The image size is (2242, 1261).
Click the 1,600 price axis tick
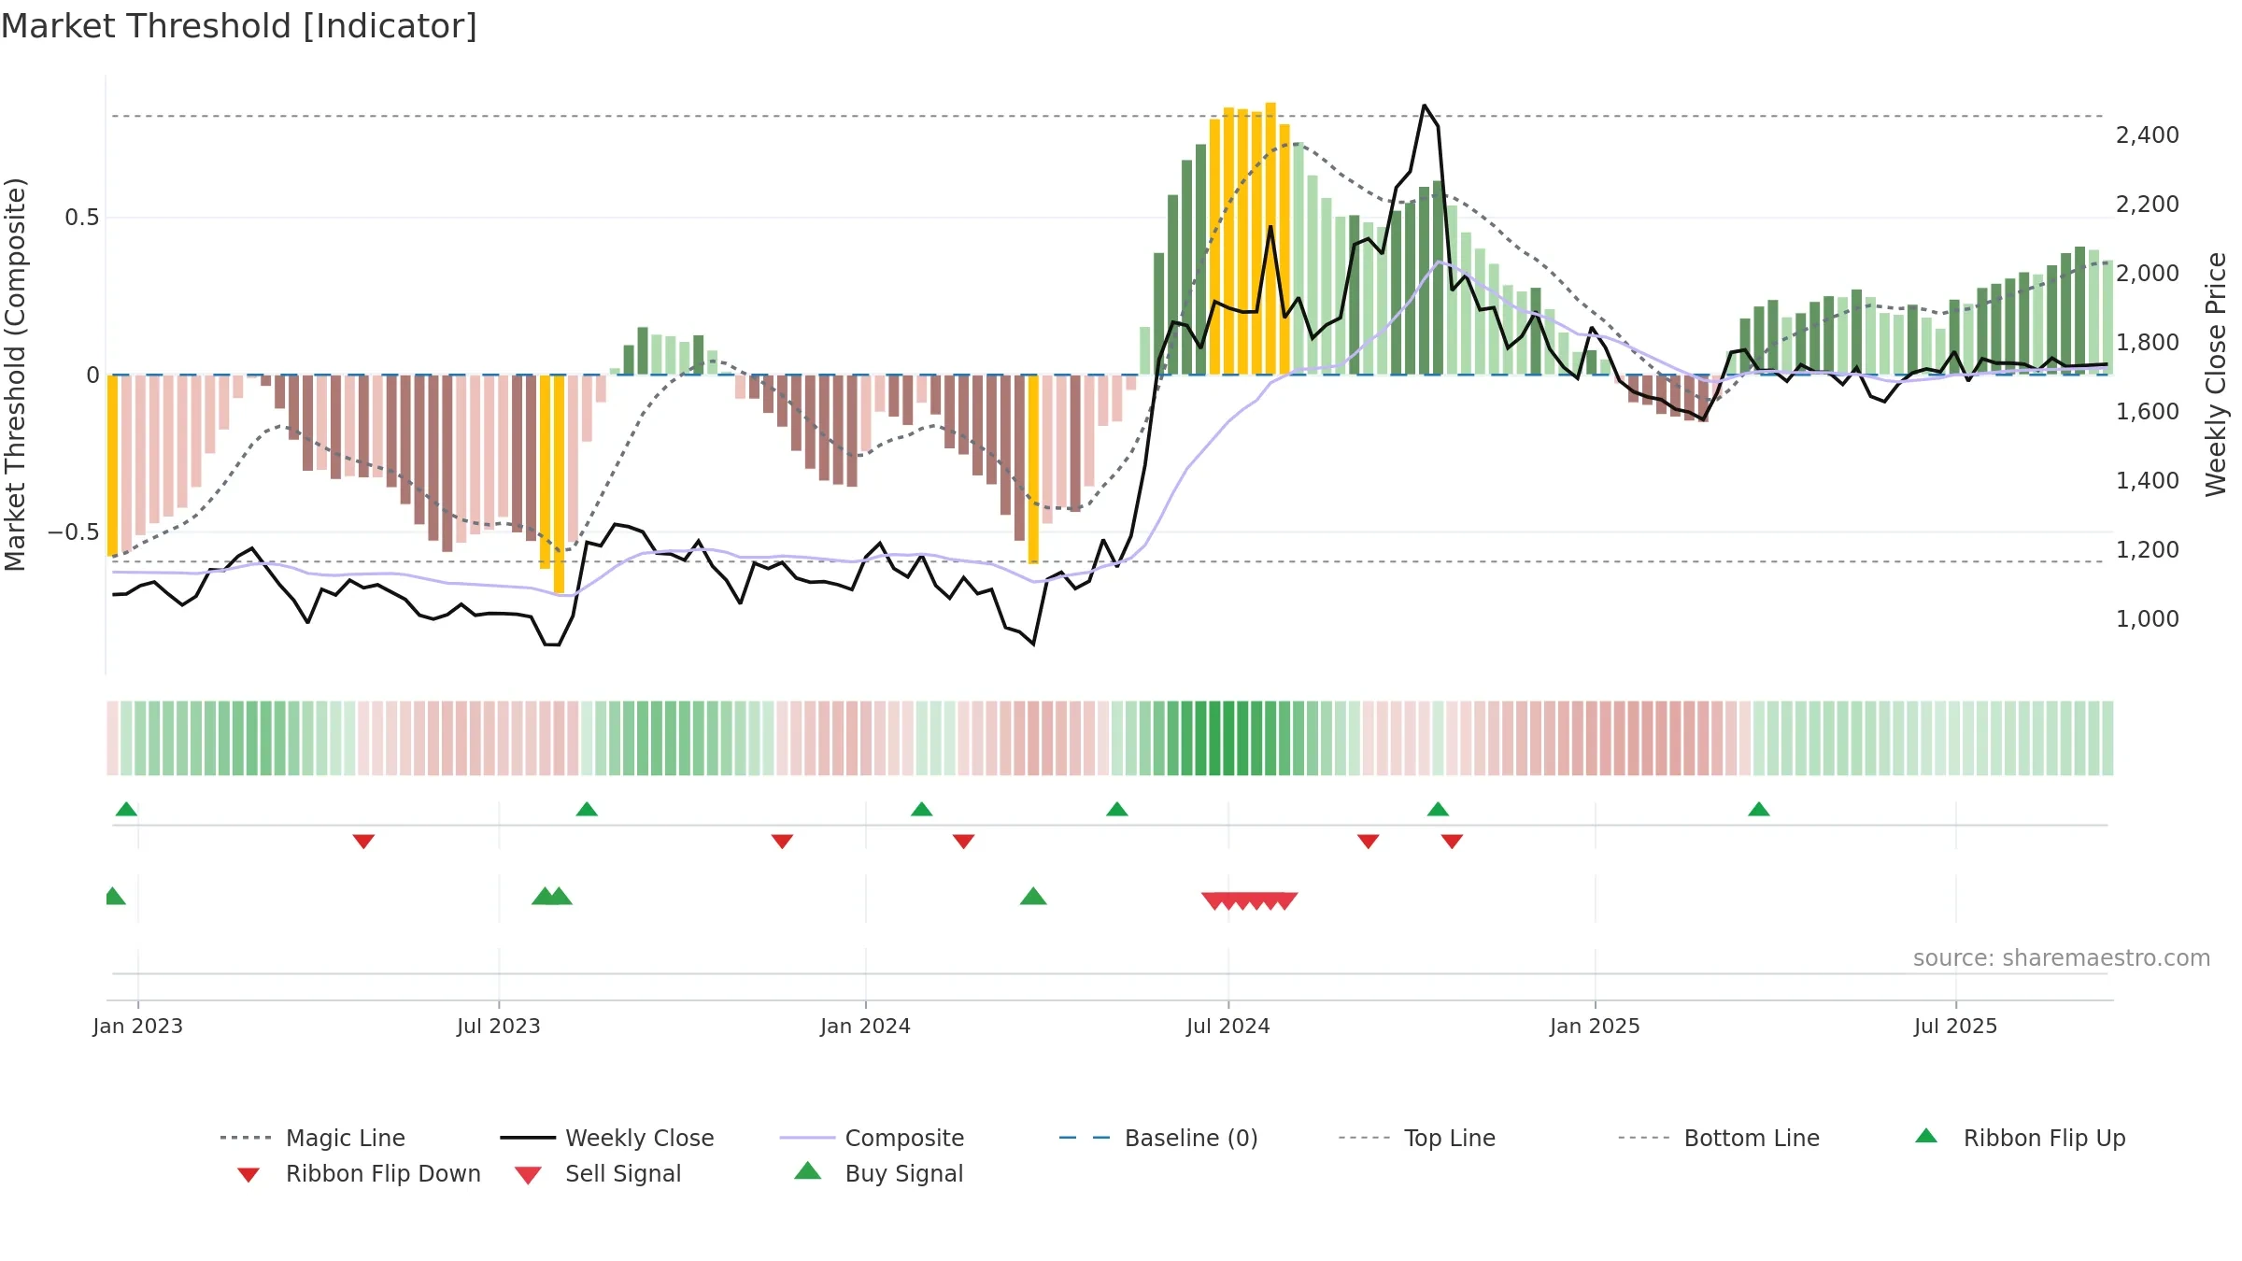[x=2148, y=412]
